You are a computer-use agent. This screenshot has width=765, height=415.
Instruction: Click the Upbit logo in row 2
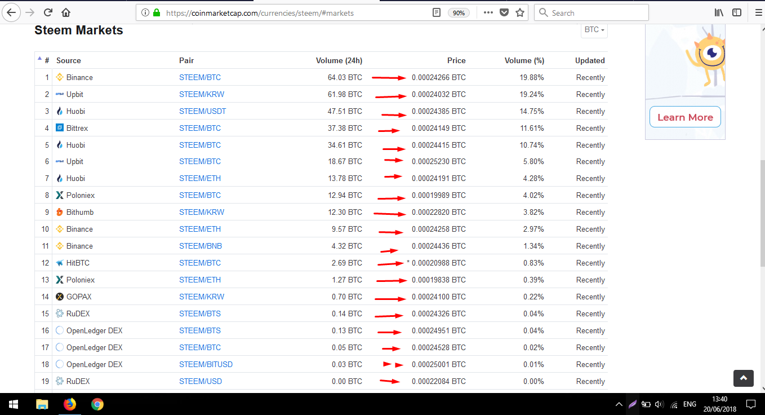60,94
